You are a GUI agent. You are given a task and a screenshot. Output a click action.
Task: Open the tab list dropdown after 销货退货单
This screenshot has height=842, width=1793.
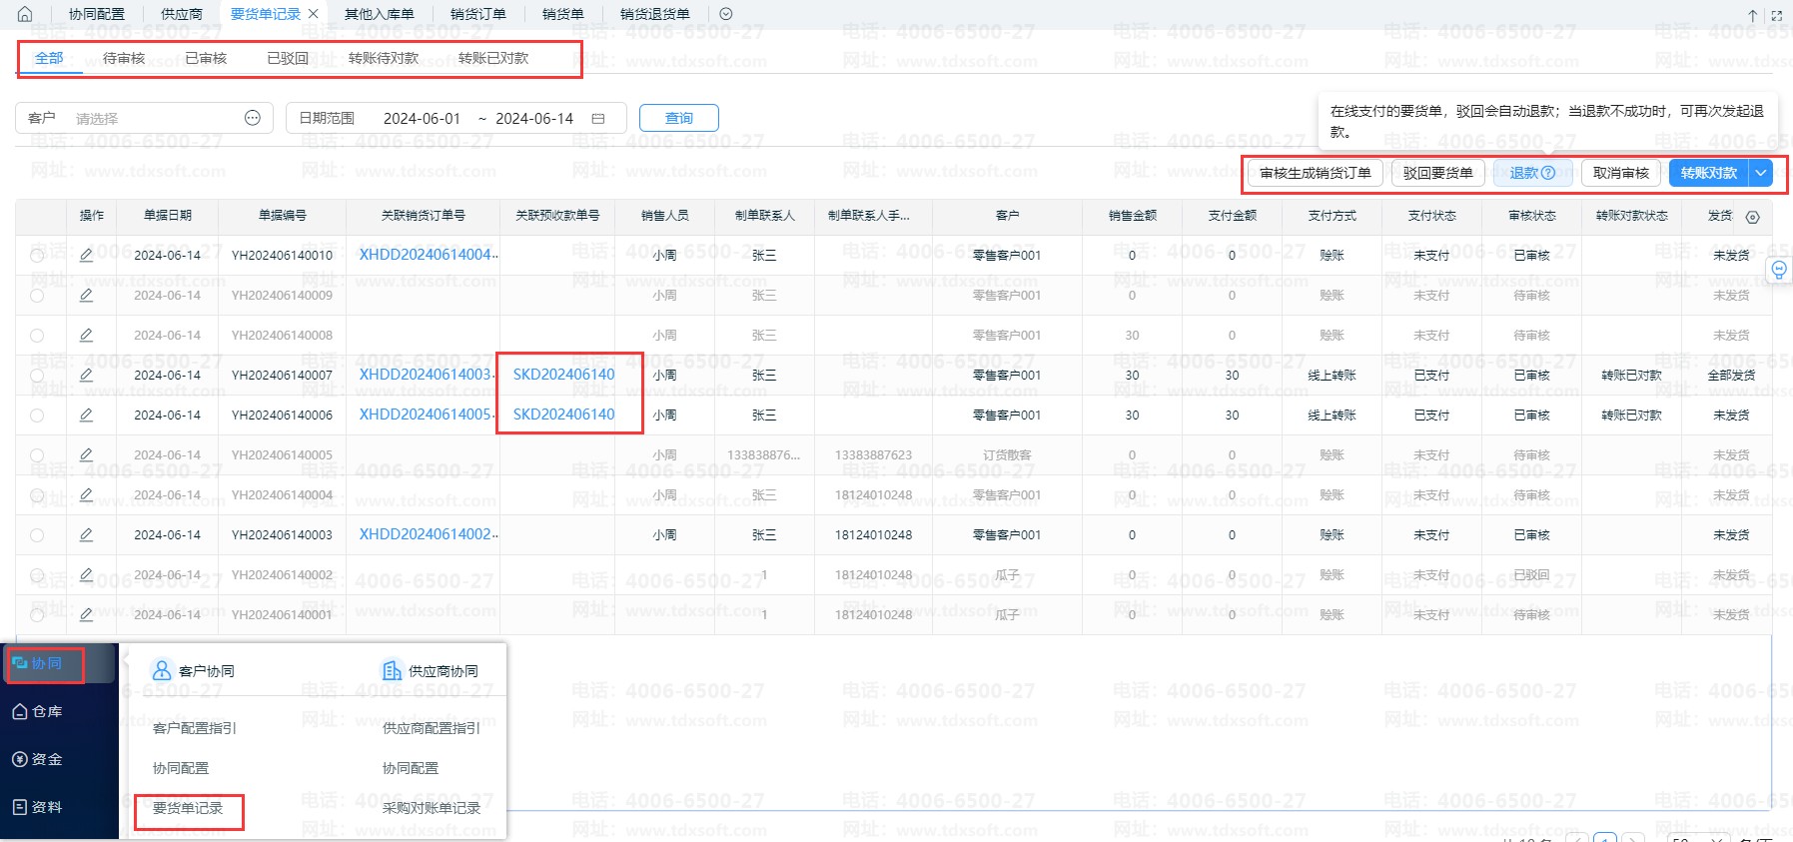click(x=726, y=14)
